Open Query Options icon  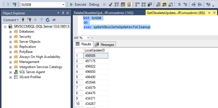pyautogui.click(x=123, y=4)
